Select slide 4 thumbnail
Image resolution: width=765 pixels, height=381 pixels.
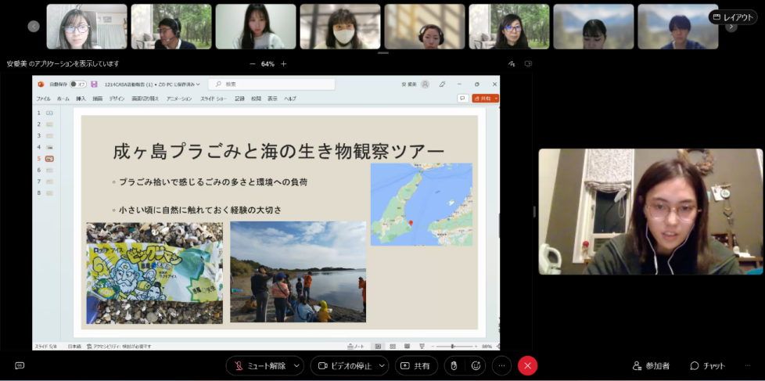pyautogui.click(x=49, y=147)
